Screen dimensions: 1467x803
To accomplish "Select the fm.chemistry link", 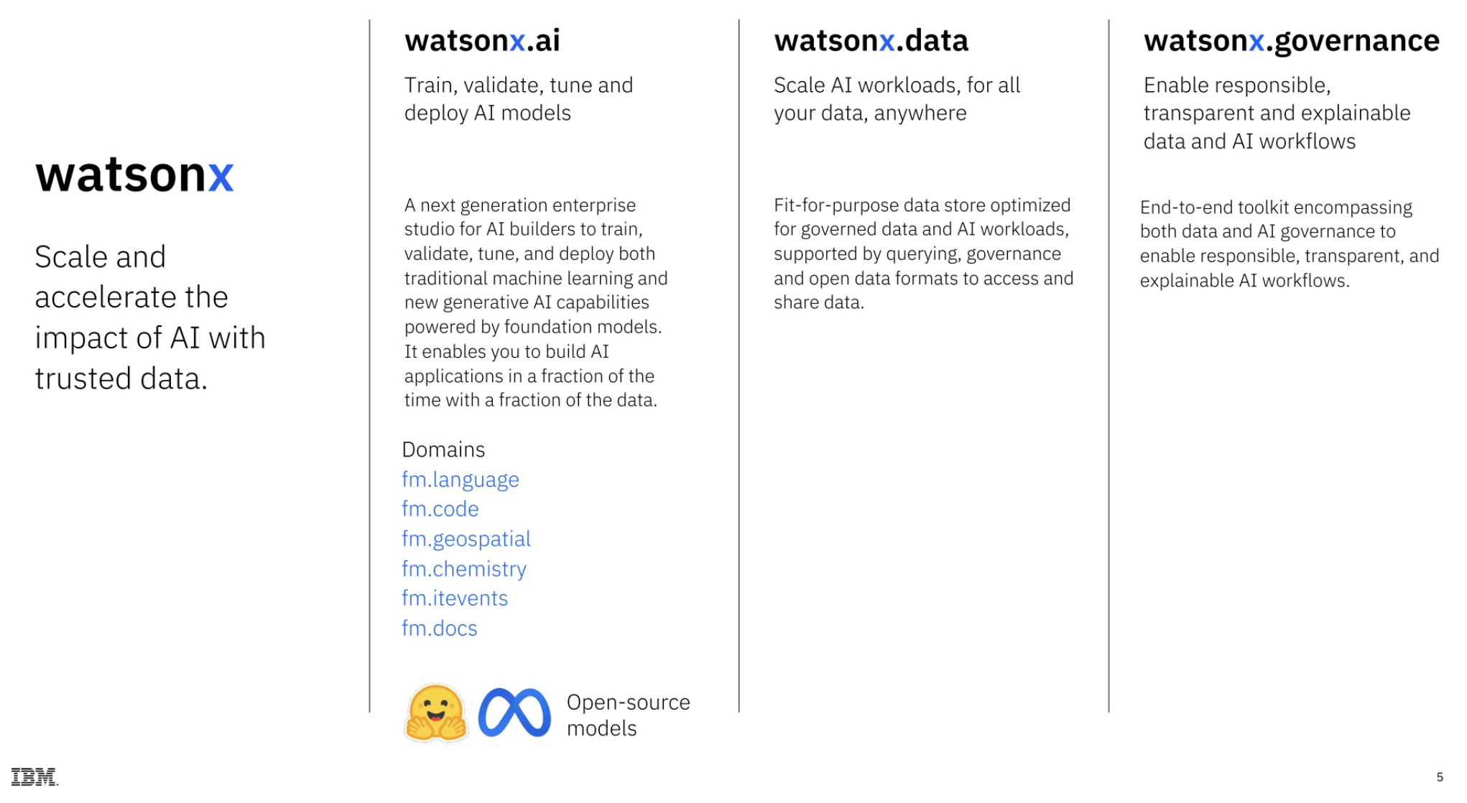I will [463, 569].
